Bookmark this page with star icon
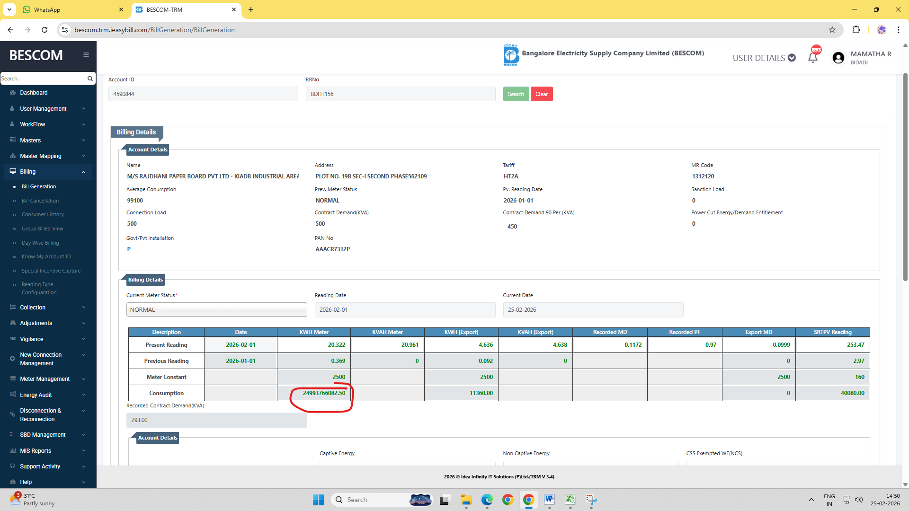The image size is (909, 511). (832, 30)
